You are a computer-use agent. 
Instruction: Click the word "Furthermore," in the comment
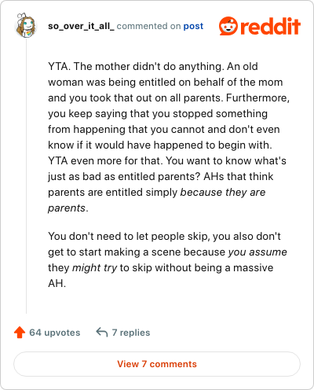click(257, 97)
